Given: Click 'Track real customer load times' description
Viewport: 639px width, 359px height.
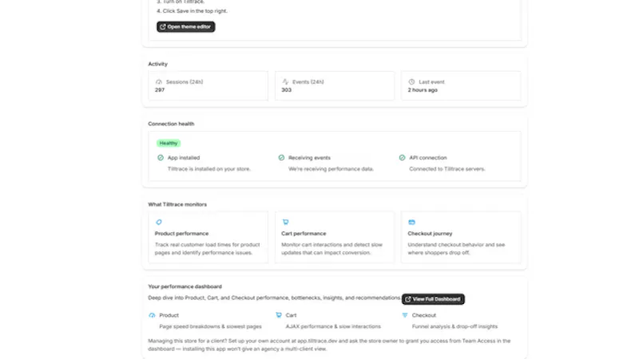Looking at the screenshot, I should coord(207,249).
